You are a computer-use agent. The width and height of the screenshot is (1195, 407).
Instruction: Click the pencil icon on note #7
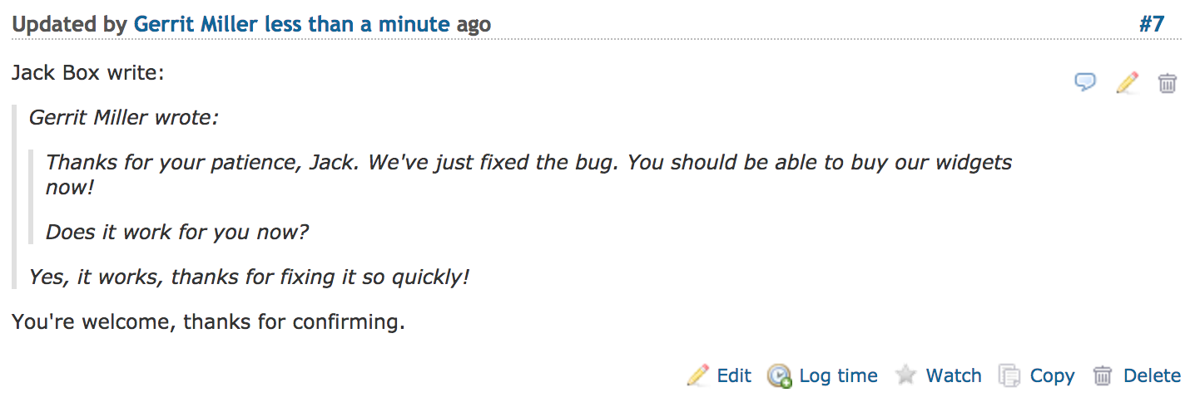[x=1127, y=82]
